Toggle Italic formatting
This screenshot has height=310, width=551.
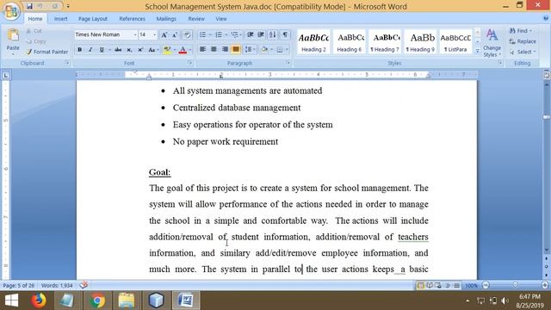(90, 50)
